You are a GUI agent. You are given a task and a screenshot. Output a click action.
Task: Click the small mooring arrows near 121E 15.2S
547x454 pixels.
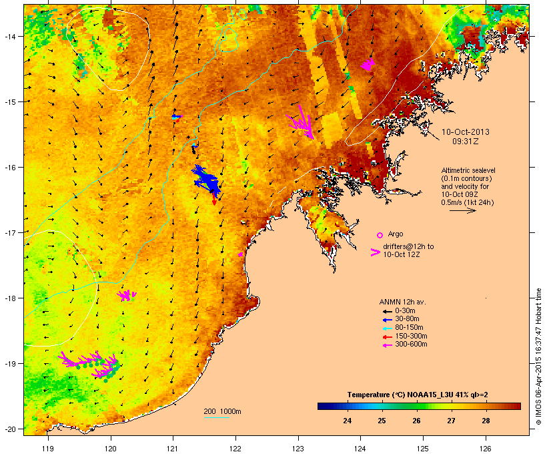coord(177,117)
